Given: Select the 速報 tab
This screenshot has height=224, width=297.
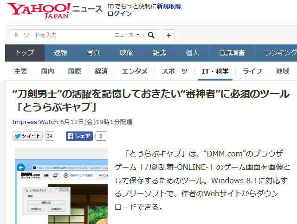Looking at the screenshot, I should [61, 53].
